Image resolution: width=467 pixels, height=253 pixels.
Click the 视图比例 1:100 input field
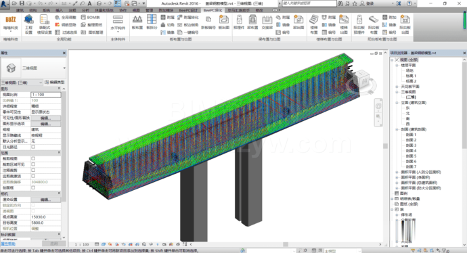pyautogui.click(x=46, y=95)
